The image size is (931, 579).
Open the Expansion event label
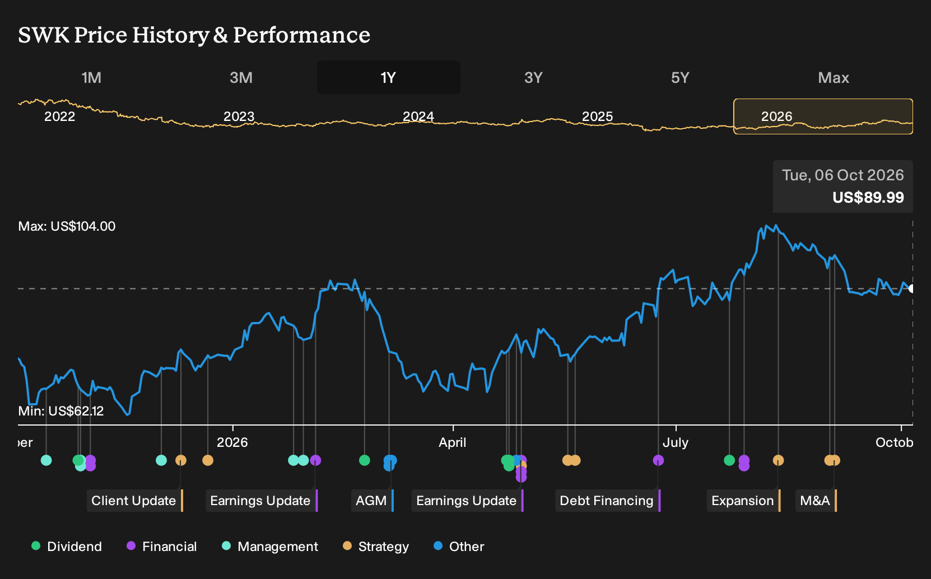pos(744,501)
